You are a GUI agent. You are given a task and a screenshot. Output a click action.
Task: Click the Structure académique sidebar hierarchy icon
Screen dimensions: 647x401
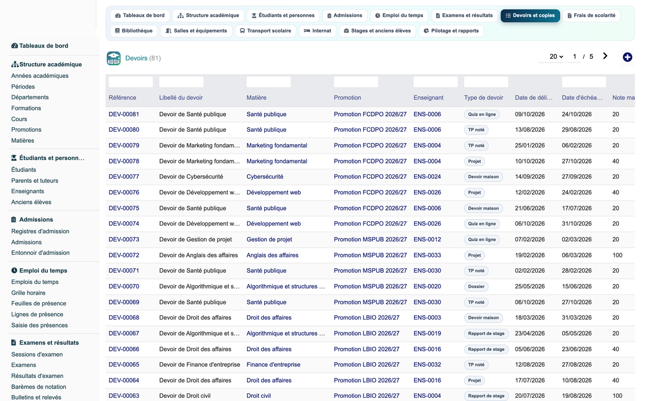click(15, 64)
